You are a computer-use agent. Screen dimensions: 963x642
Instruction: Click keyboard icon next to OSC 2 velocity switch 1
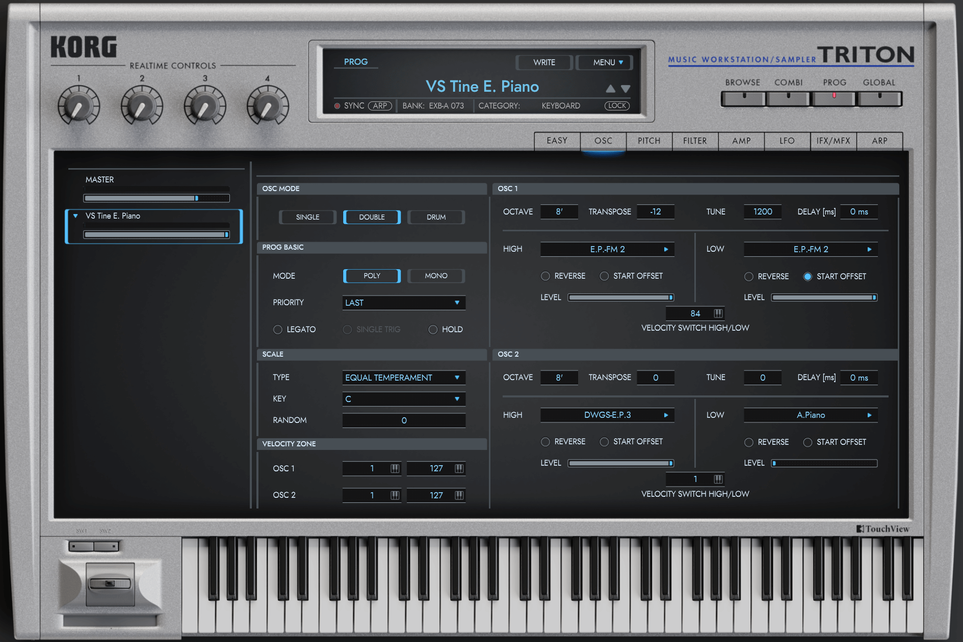(x=718, y=479)
